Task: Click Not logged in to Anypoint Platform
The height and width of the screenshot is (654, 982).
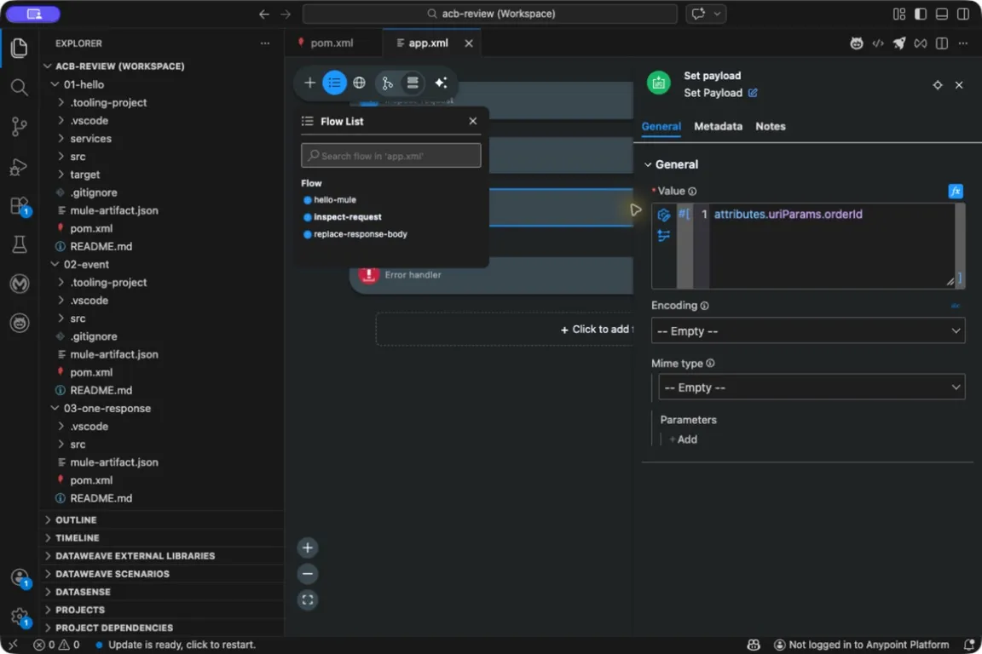Action: pyautogui.click(x=862, y=645)
